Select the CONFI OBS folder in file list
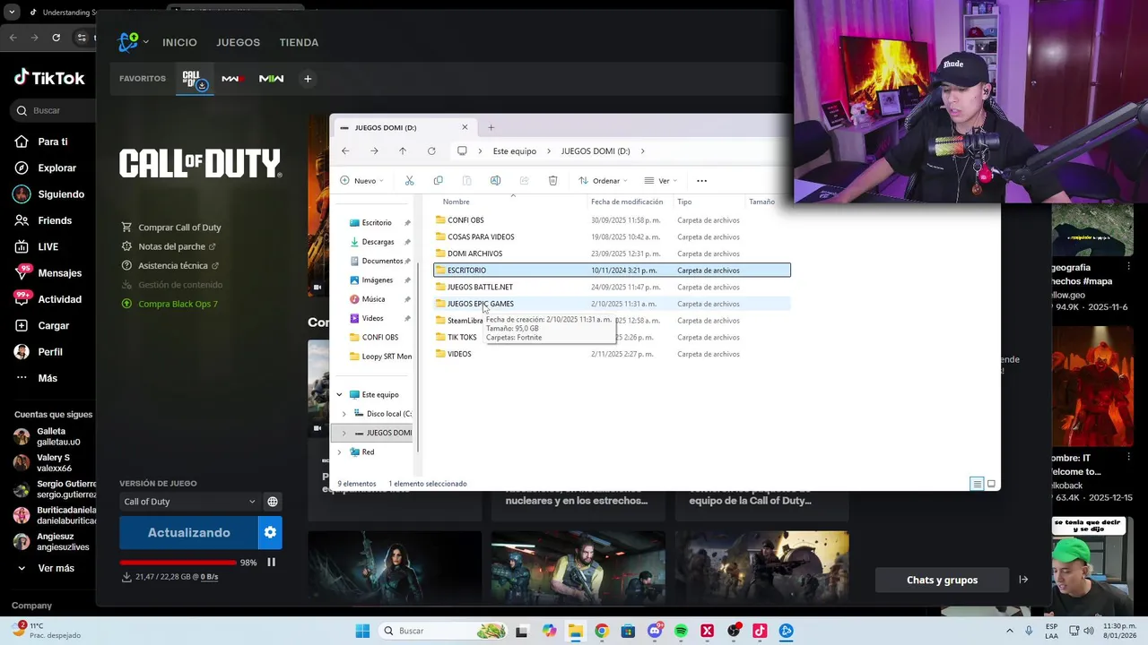The image size is (1148, 645). click(x=612, y=220)
